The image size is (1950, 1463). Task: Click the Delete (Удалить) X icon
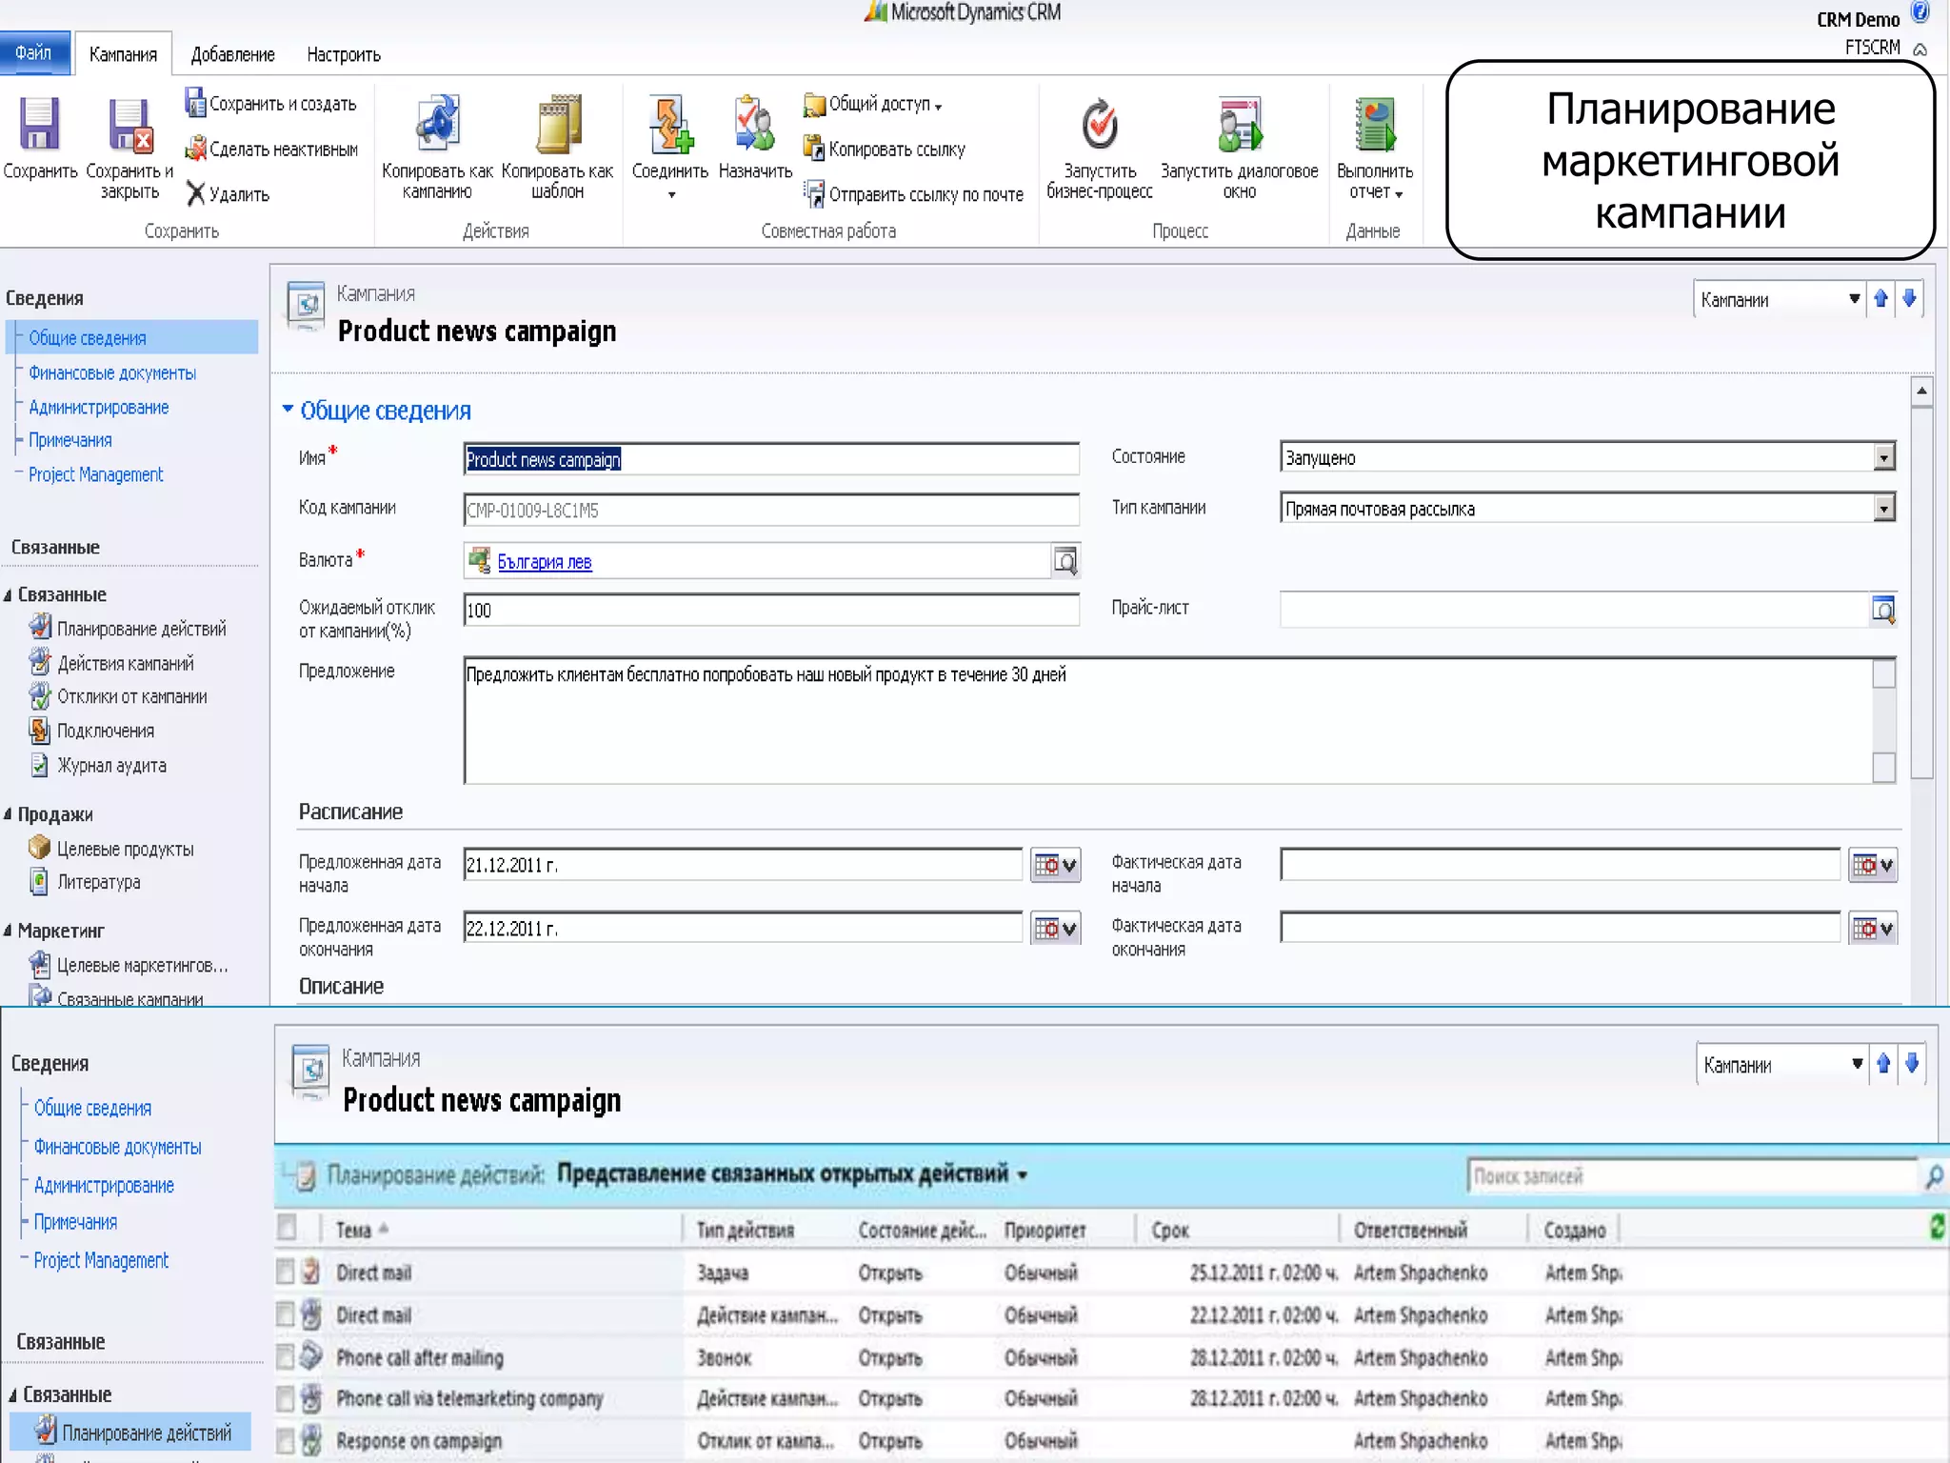(x=196, y=194)
